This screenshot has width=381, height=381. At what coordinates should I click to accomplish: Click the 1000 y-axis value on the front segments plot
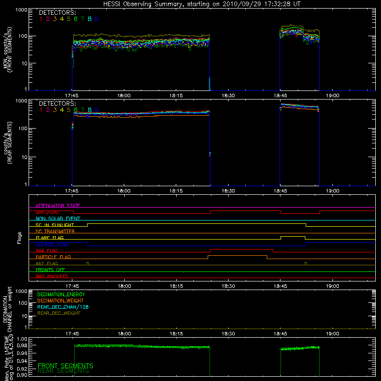click(21, 10)
